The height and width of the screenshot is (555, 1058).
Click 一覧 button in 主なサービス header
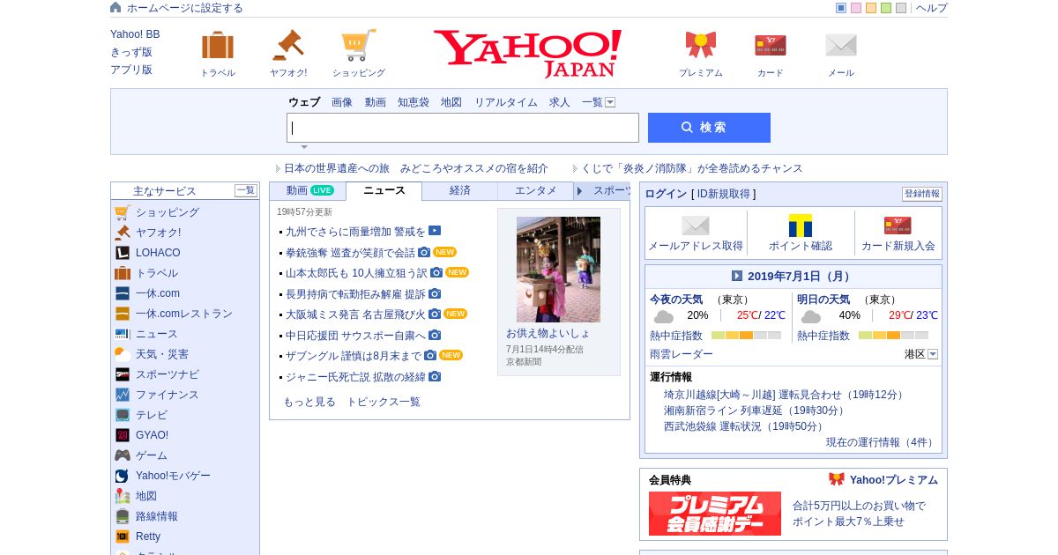[246, 190]
